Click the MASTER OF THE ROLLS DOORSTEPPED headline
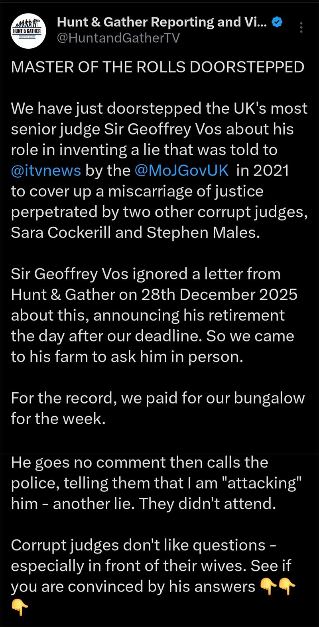 tap(158, 67)
